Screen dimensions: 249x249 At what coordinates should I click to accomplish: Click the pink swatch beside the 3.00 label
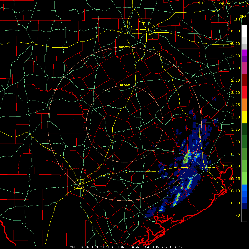pos(244,68)
